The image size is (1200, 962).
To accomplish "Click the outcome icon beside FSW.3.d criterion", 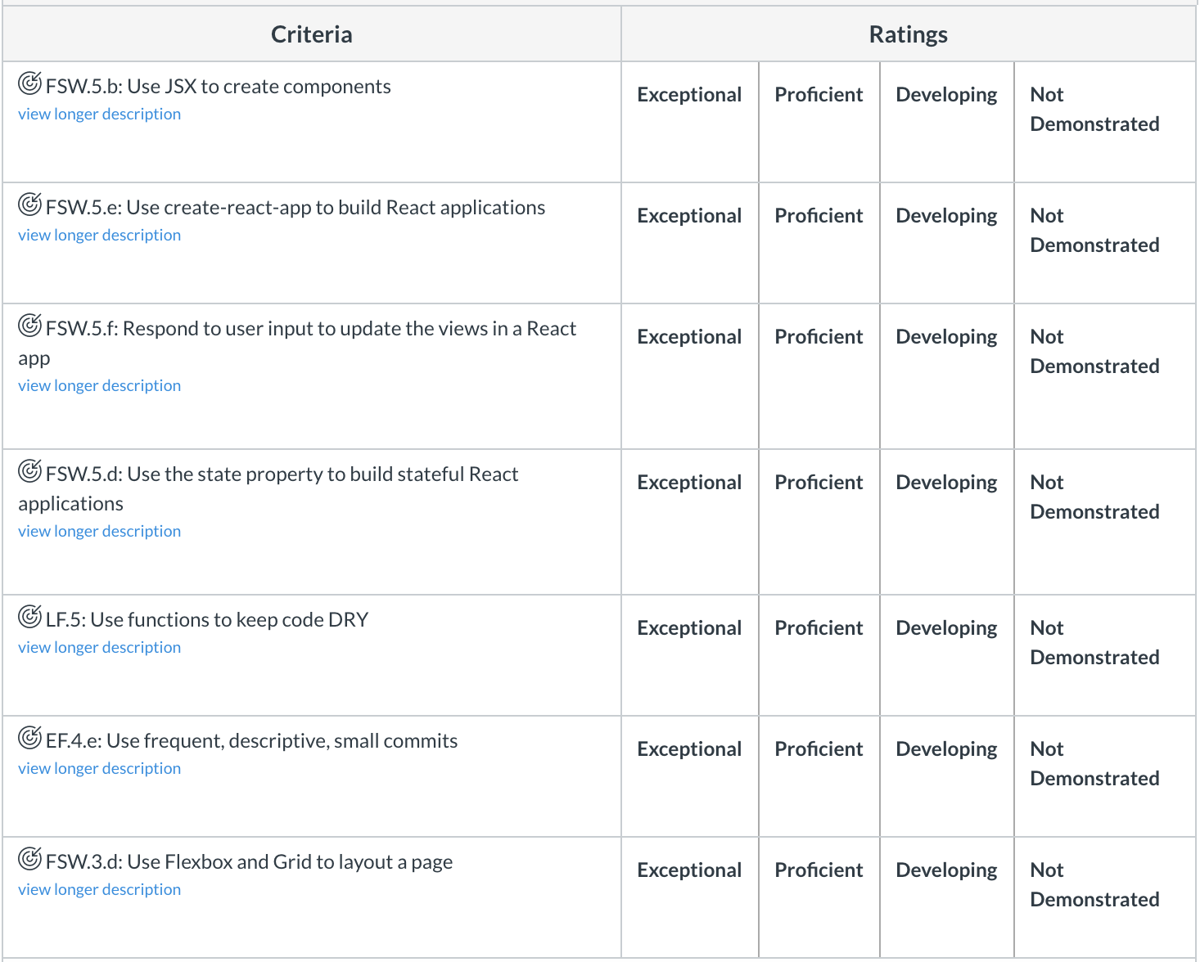I will coord(29,859).
